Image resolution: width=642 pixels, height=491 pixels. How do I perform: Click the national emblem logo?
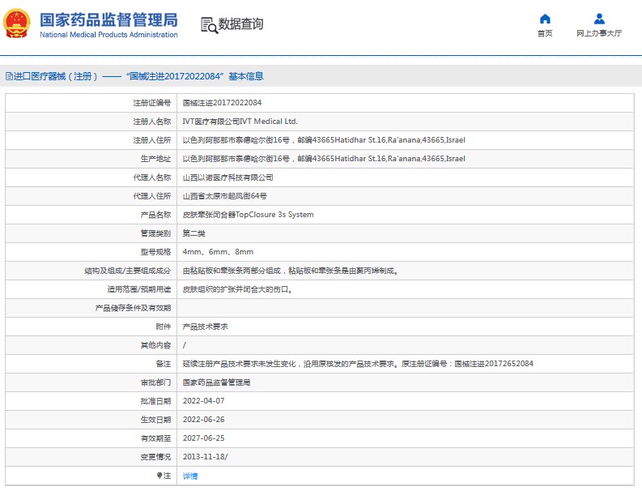pos(17,23)
